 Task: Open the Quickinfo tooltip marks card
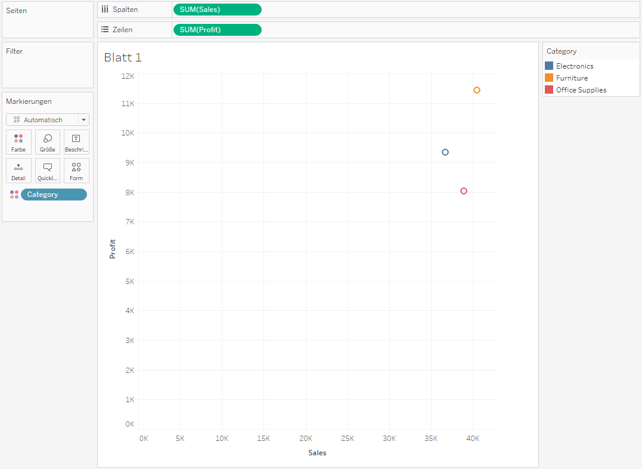[x=48, y=171]
